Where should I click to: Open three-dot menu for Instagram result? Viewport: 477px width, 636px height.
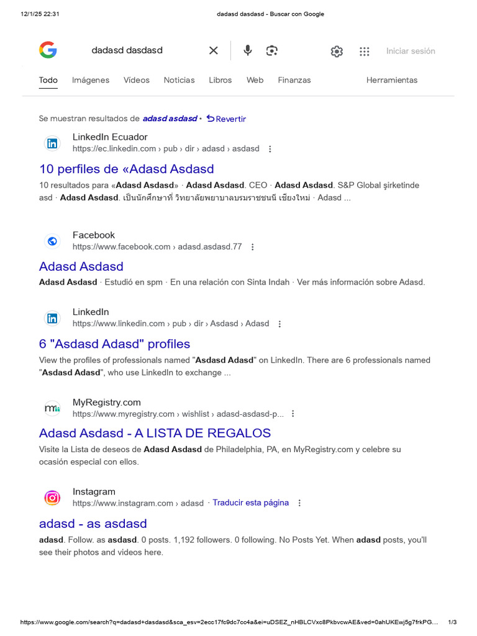click(x=299, y=503)
